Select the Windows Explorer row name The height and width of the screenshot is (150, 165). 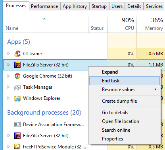(x=42, y=98)
